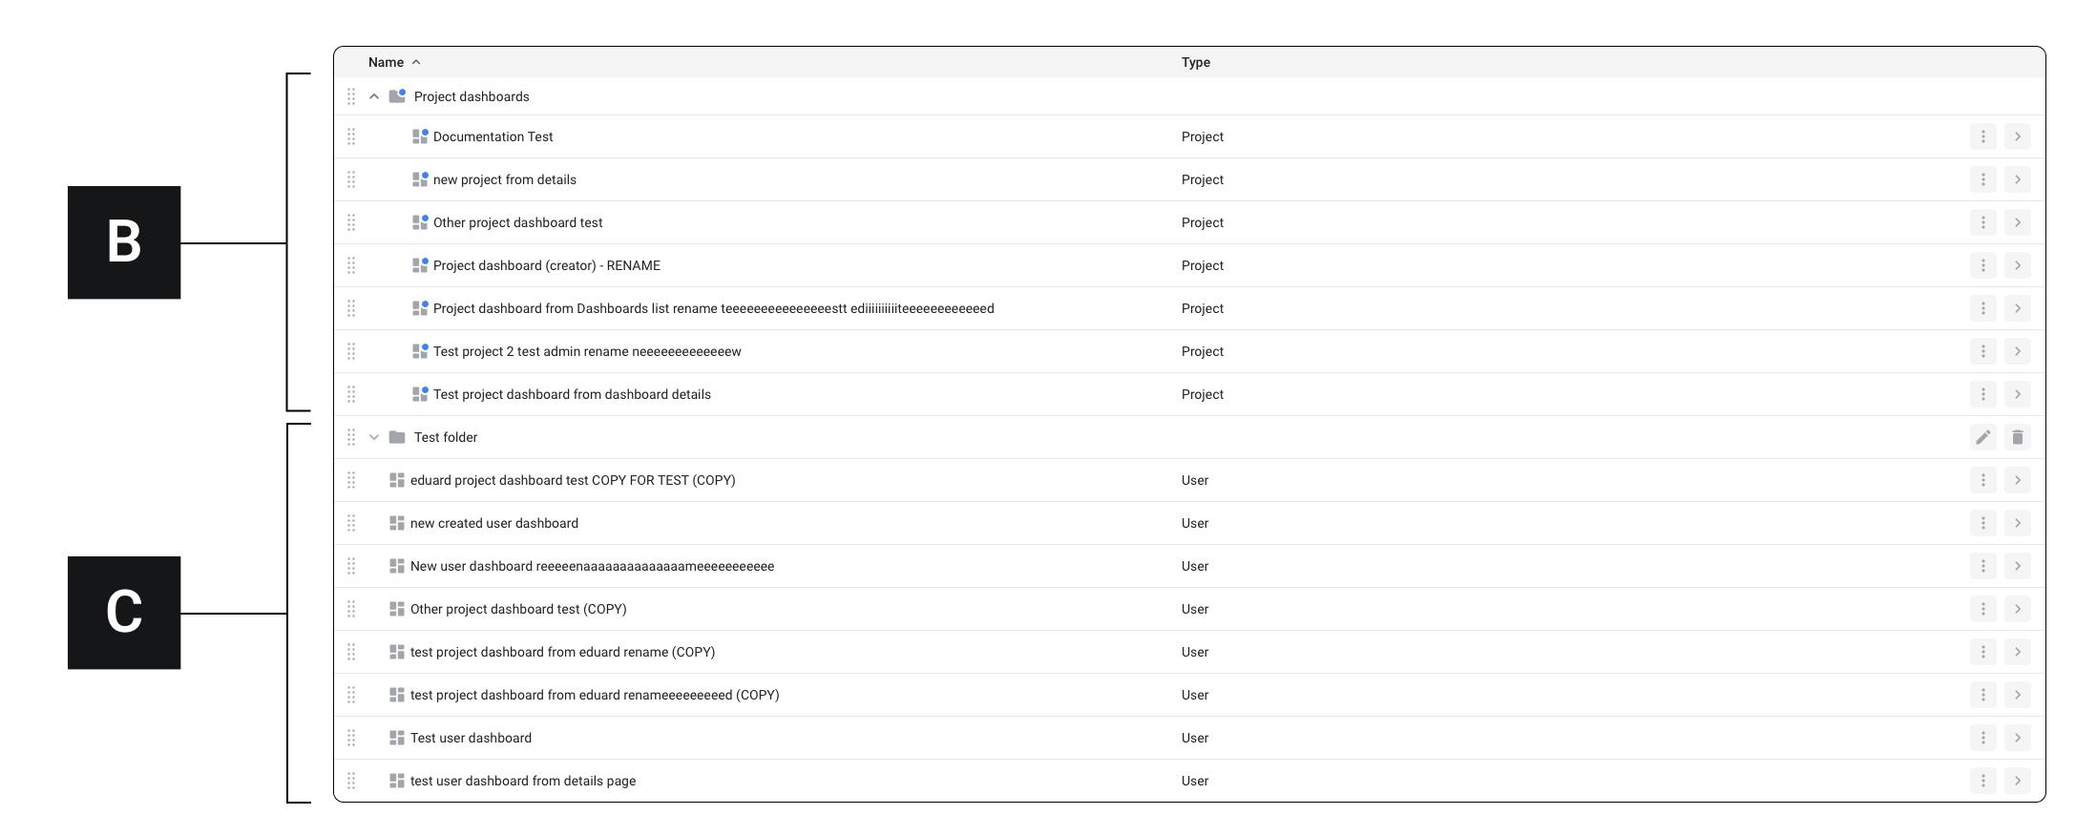Open the kebab menu for new created user dashboard
The height and width of the screenshot is (836, 2076).
1982,523
